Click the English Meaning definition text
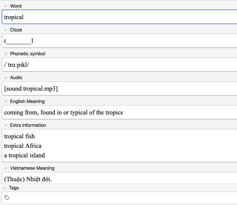237x205 pixels. [63, 112]
